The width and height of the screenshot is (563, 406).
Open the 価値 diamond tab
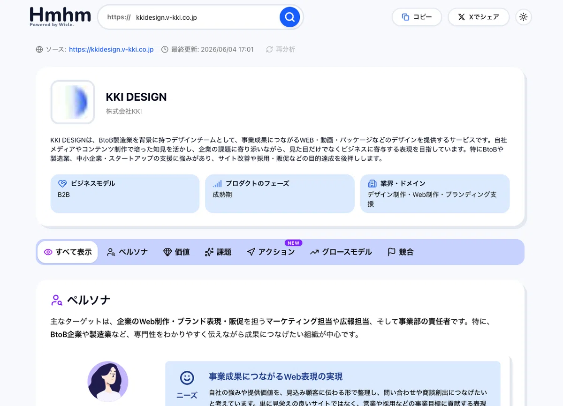click(x=176, y=252)
